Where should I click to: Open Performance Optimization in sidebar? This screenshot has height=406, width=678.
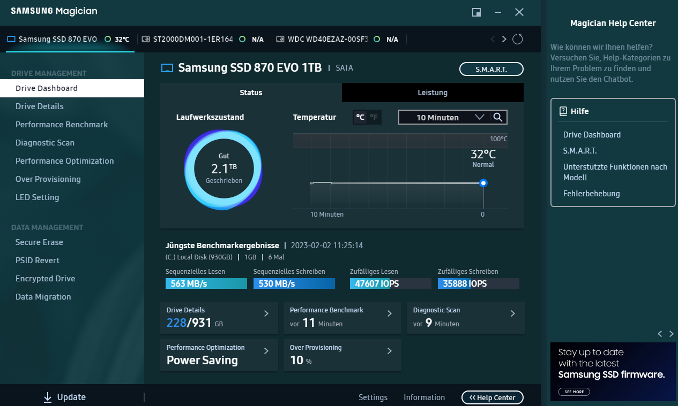(x=72, y=161)
